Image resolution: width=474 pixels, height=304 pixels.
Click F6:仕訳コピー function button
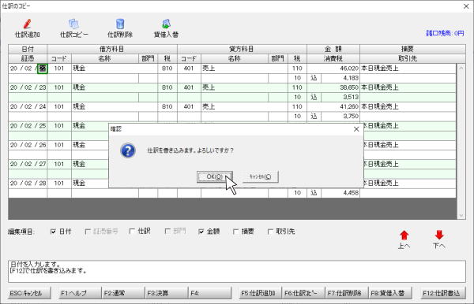click(x=303, y=293)
